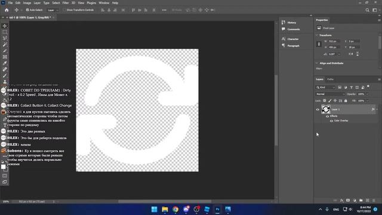Collapse the Align and Distribute section
Screen dimensions: 382x215
(x=317, y=63)
